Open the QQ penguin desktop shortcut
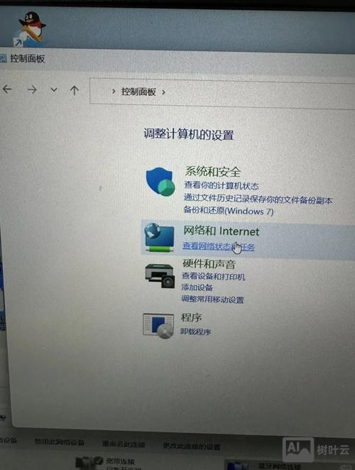 (31, 29)
